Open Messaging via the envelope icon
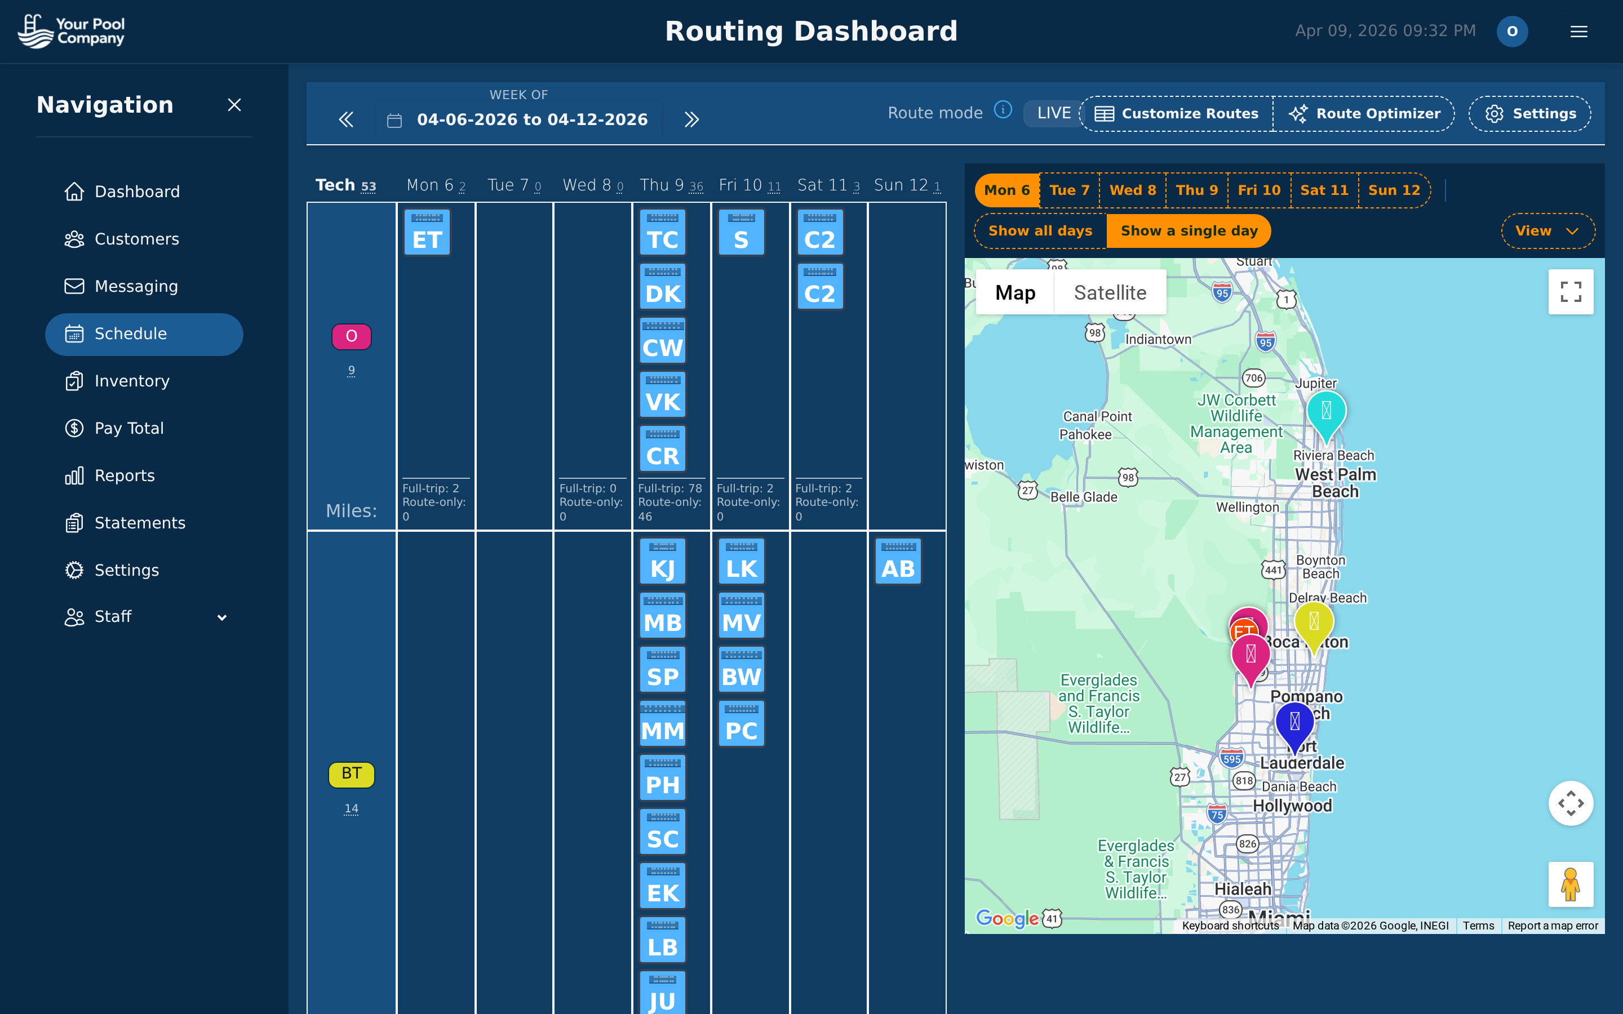This screenshot has width=1623, height=1014. coord(75,286)
